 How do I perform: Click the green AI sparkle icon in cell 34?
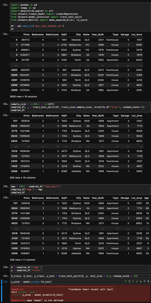coord(126,282)
